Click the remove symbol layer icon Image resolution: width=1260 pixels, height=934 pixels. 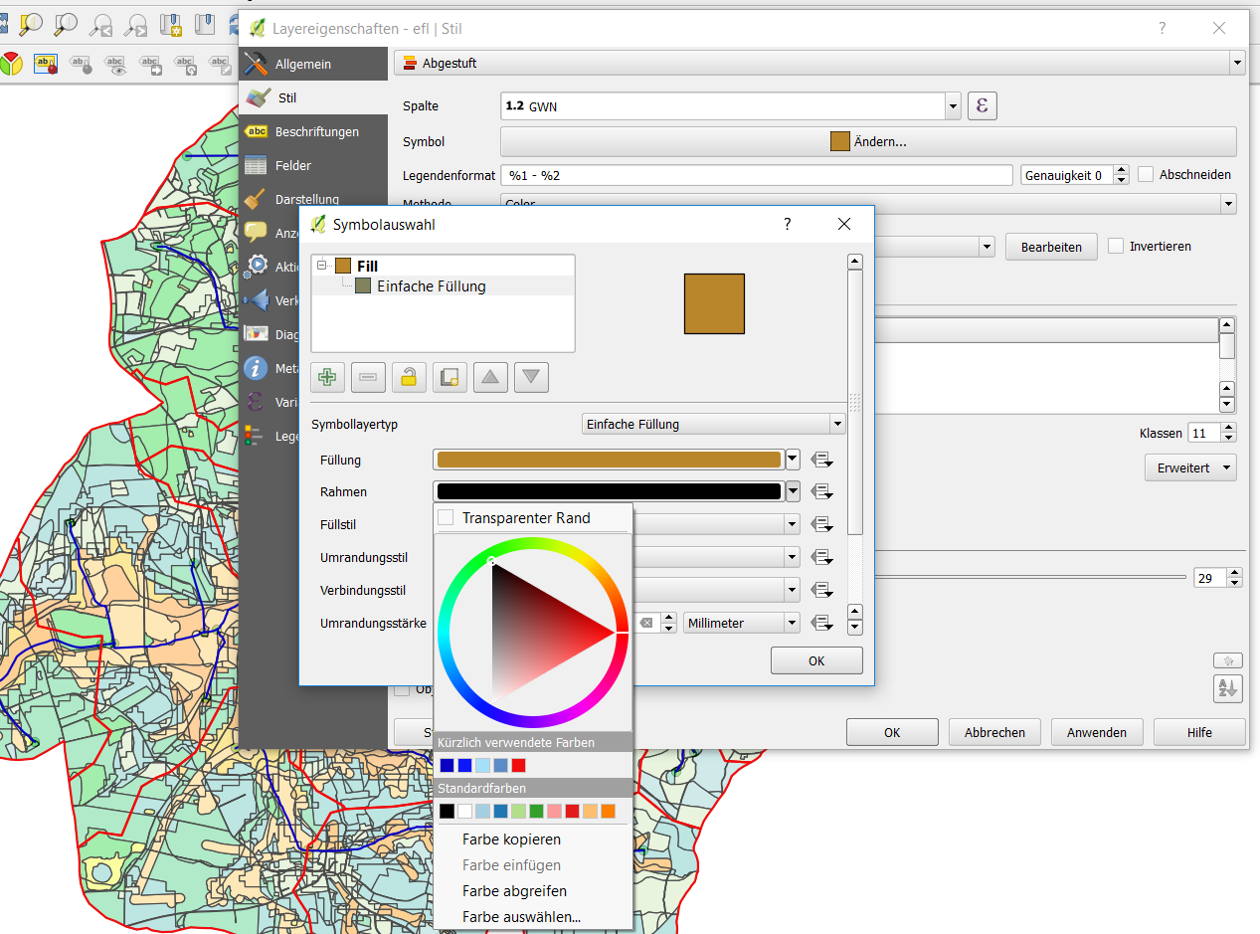click(x=368, y=377)
